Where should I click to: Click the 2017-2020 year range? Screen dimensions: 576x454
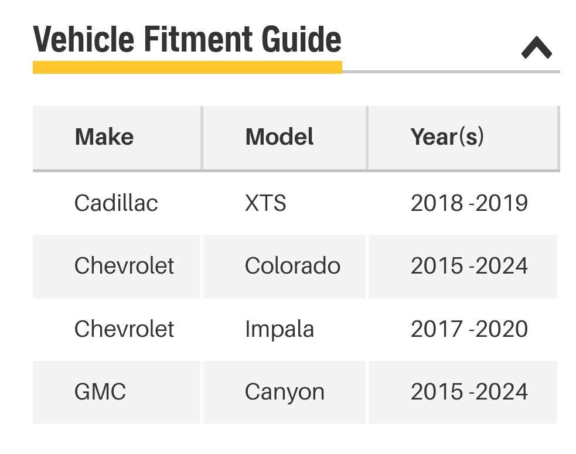click(469, 329)
